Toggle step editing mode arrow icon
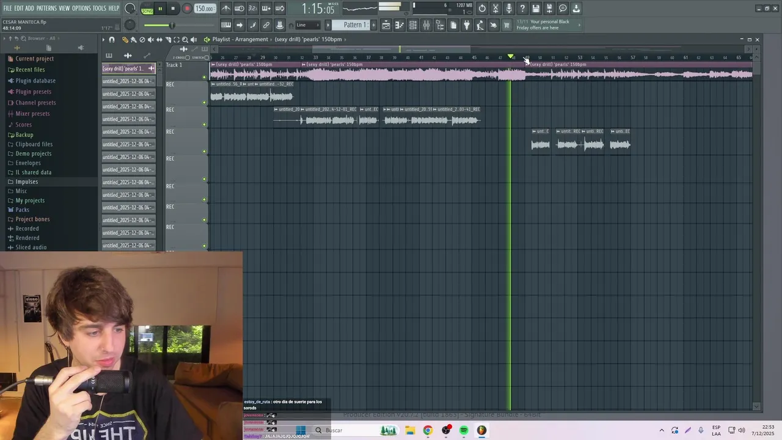This screenshot has width=782, height=440. (x=239, y=25)
